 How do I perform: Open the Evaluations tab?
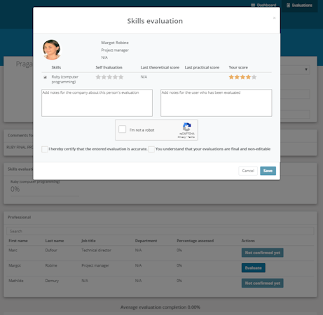pyautogui.click(x=299, y=6)
